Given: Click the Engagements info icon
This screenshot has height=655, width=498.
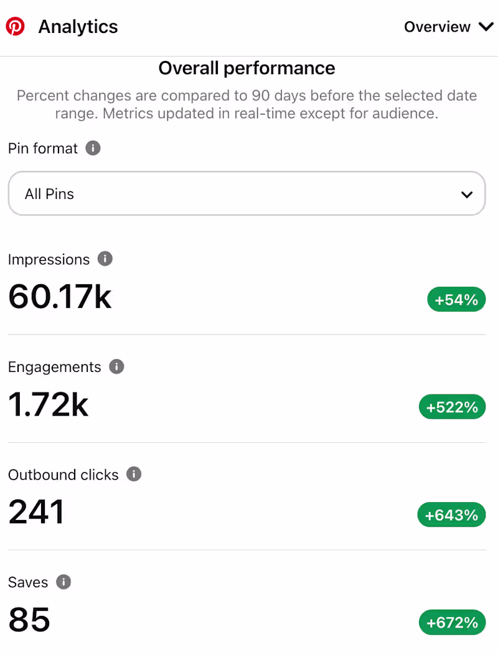Looking at the screenshot, I should pyautogui.click(x=116, y=366).
